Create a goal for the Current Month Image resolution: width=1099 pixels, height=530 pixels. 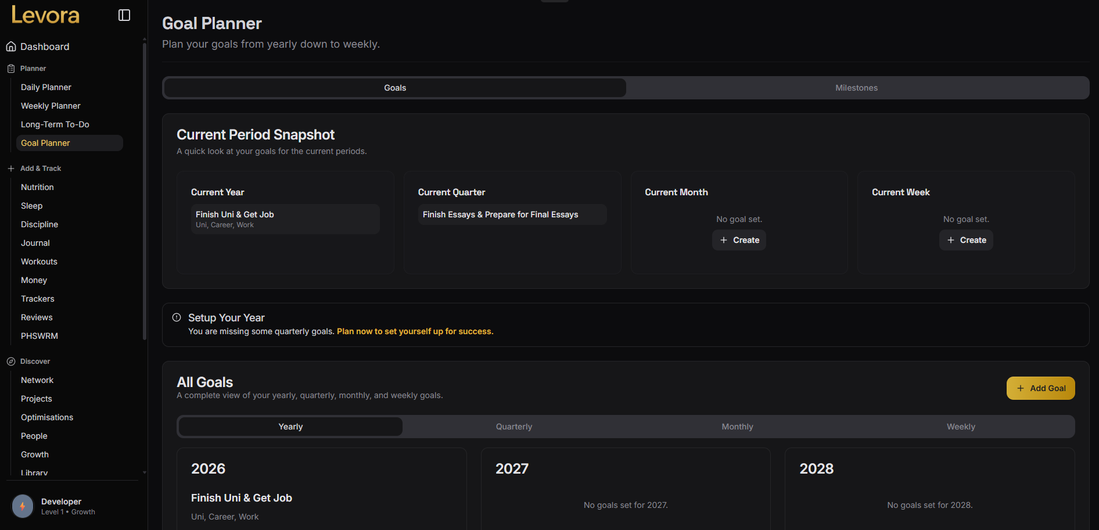(x=738, y=240)
